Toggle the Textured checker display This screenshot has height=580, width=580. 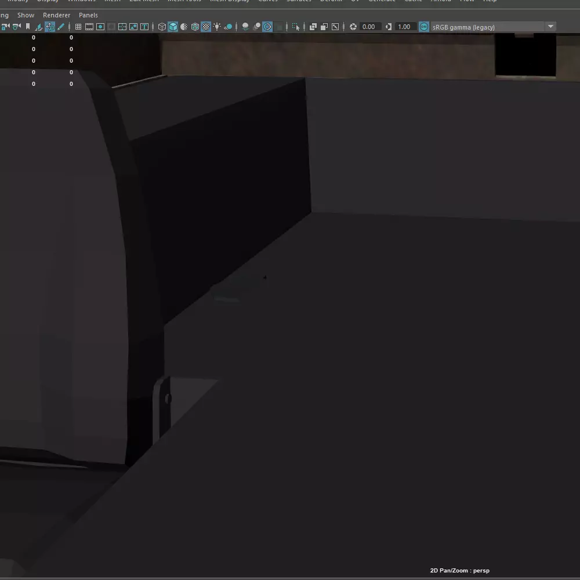[206, 27]
